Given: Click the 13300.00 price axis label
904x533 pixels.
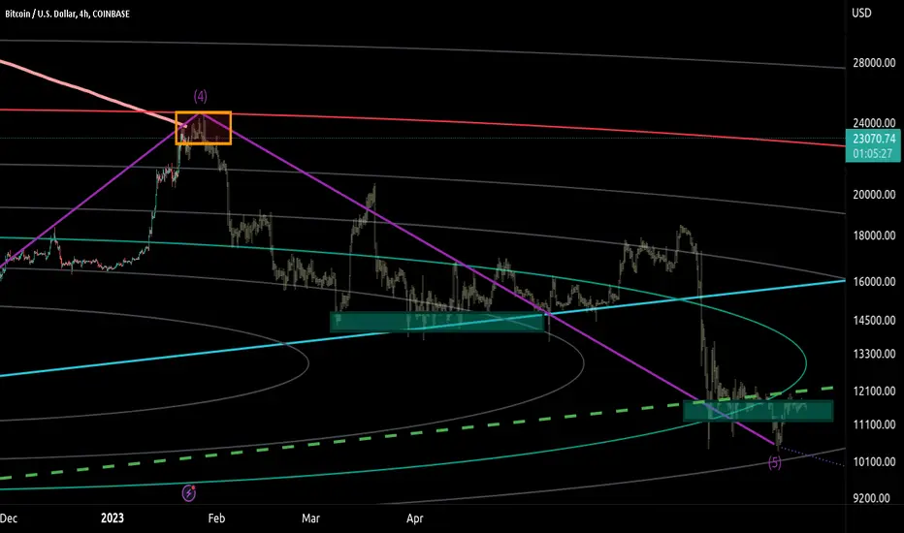Looking at the screenshot, I should pyautogui.click(x=874, y=353).
